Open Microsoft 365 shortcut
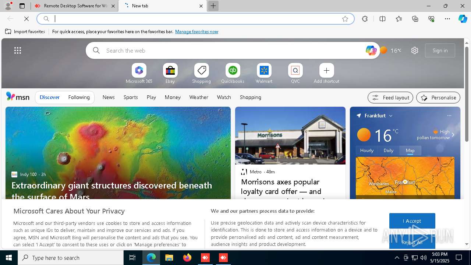 (139, 73)
